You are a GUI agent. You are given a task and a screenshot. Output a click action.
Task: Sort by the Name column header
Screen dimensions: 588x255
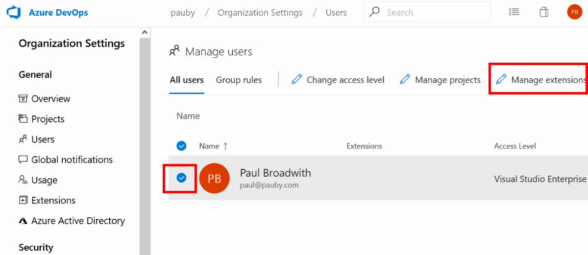click(214, 146)
